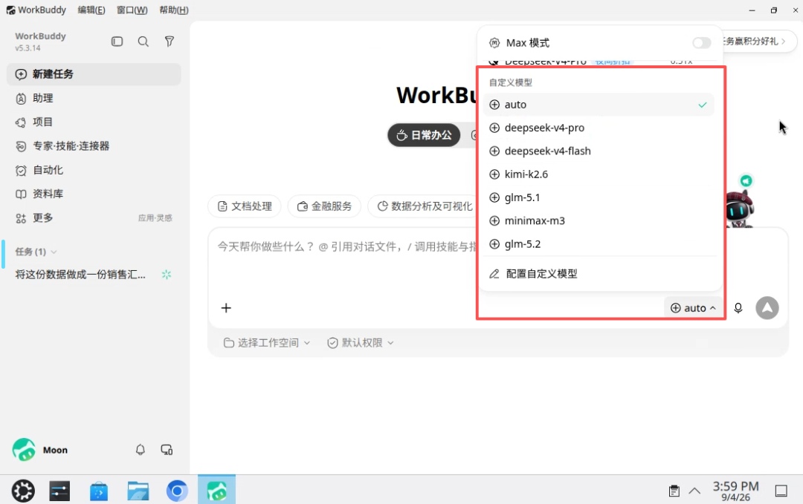Open the file manager taskbar icon
The height and width of the screenshot is (504, 803).
tap(138, 491)
